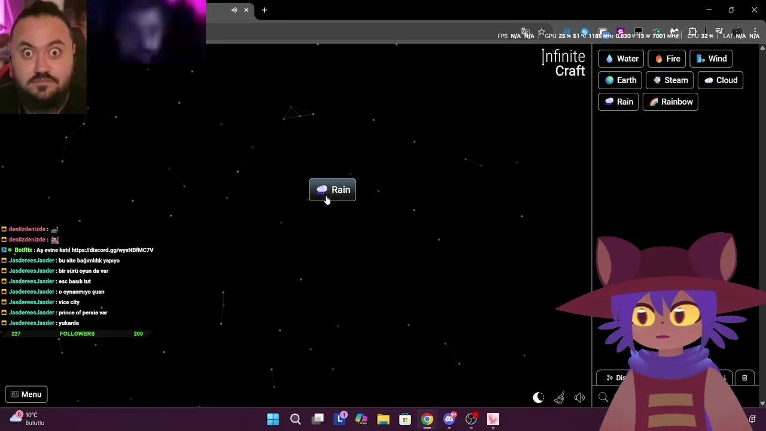Open the Menu button
This screenshot has width=766, height=431.
26,394
